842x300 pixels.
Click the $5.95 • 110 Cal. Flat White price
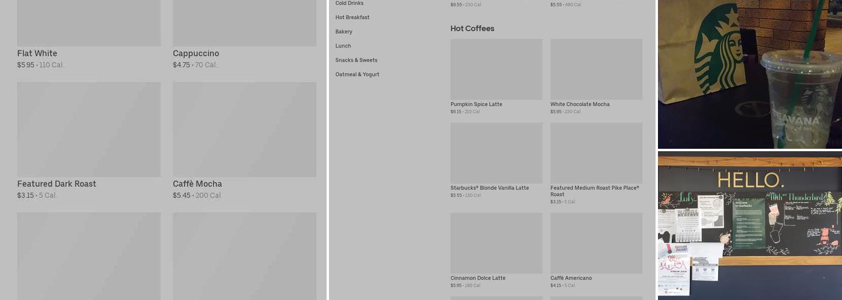[x=40, y=65]
